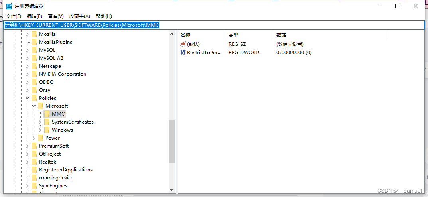This screenshot has width=428, height=197.
Task: Collapse the Microsoft key under Policies
Action: coord(34,106)
